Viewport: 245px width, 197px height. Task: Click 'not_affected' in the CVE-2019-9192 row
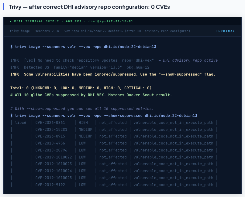(x=113, y=185)
